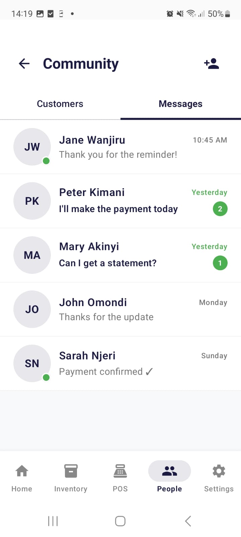Tap the add customer icon
Viewport: 241px width, 537px height.
212,63
